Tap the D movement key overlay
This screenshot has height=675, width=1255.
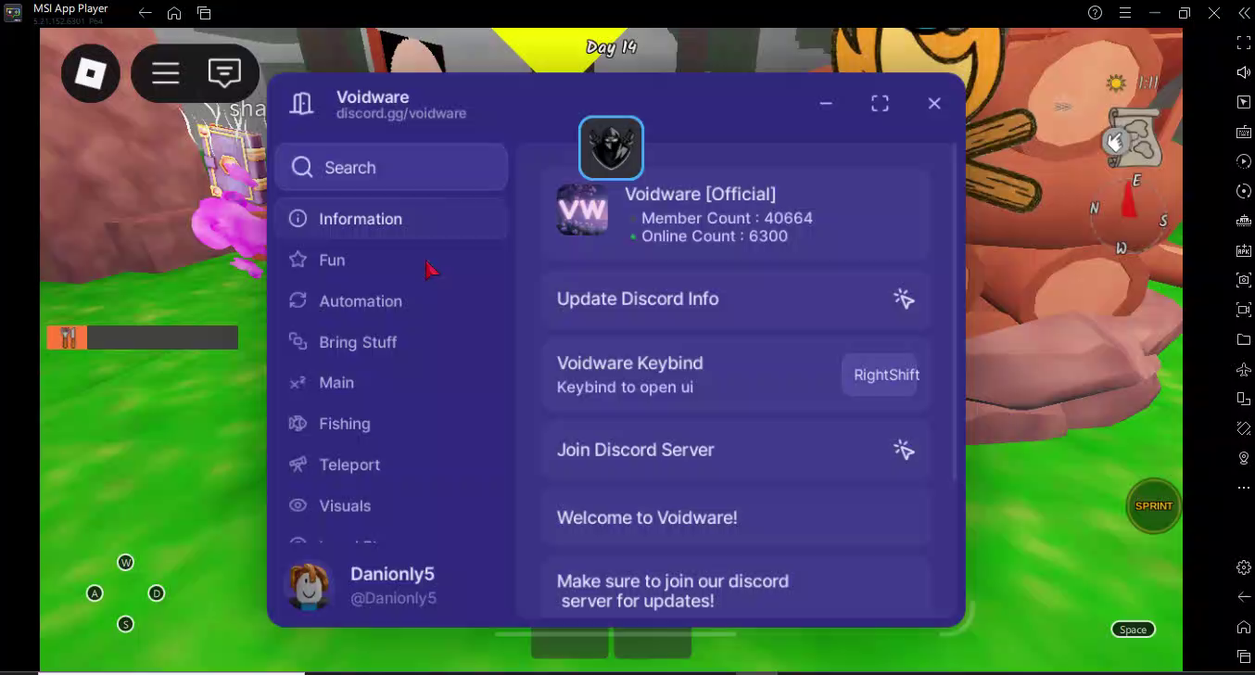(157, 593)
